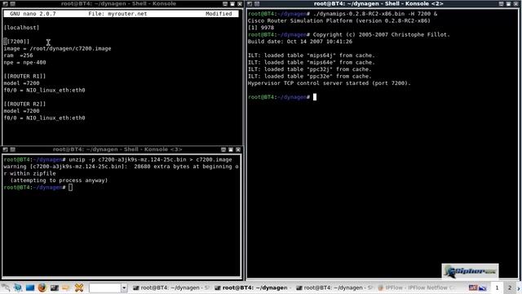This screenshot has width=522, height=294.
Task: Click the unzip command line in Konsole <3>
Action: tap(117, 160)
